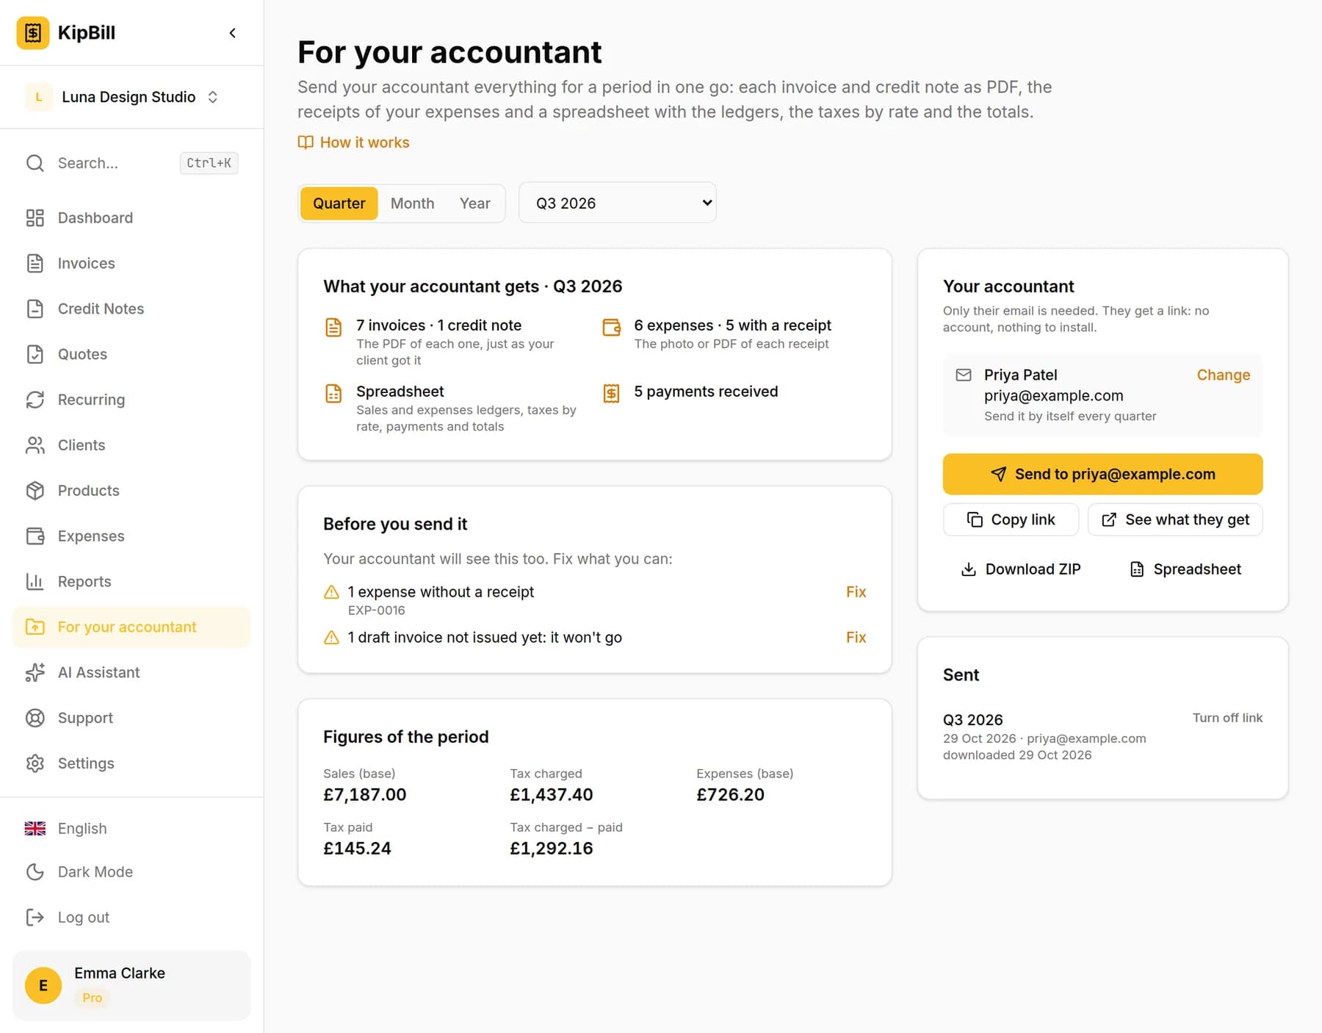Open Credit Notes section
The width and height of the screenshot is (1322, 1033).
pos(131,309)
